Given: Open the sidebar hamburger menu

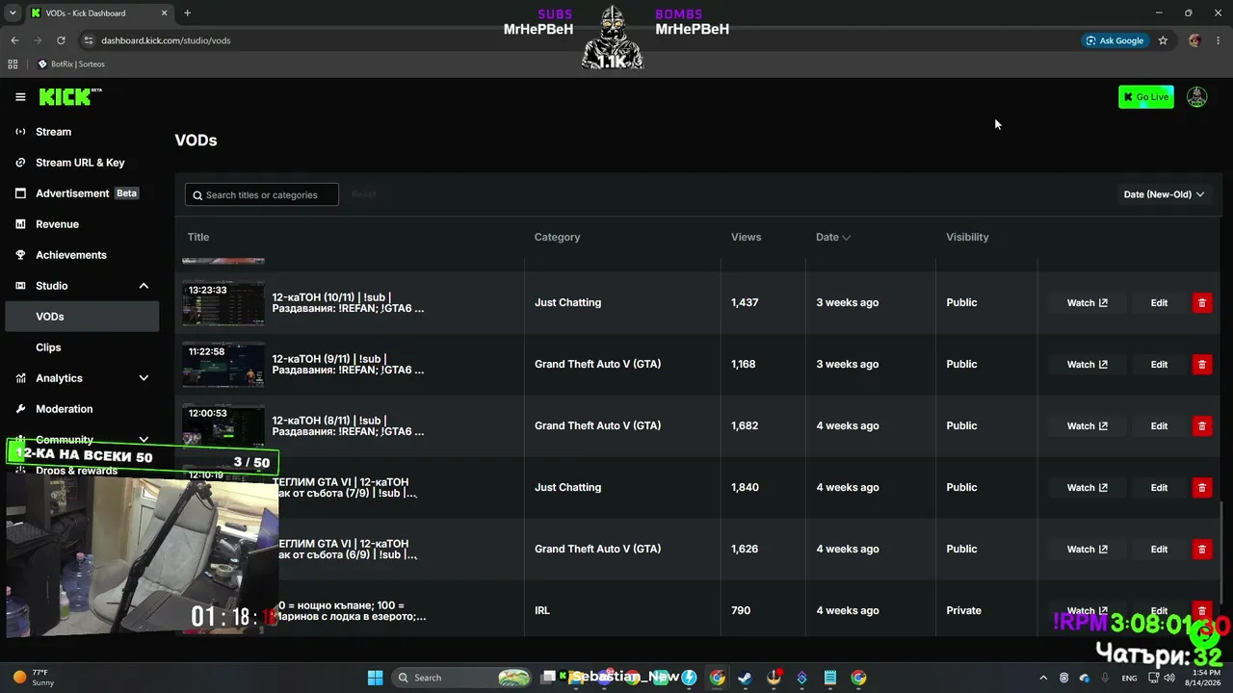Looking at the screenshot, I should tap(20, 97).
